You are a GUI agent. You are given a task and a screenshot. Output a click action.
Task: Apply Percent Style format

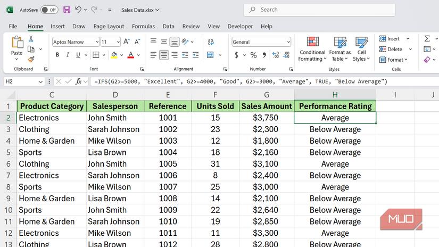pos(253,55)
